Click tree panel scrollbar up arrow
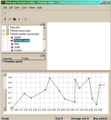 [44, 27]
